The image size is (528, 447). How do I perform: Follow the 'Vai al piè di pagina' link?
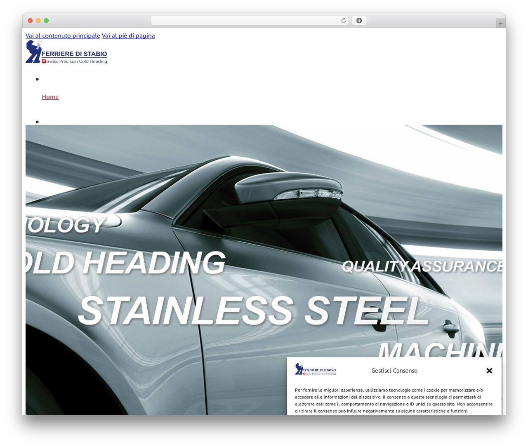(x=128, y=35)
